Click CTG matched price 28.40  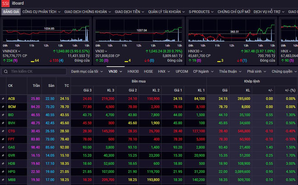[223, 131]
